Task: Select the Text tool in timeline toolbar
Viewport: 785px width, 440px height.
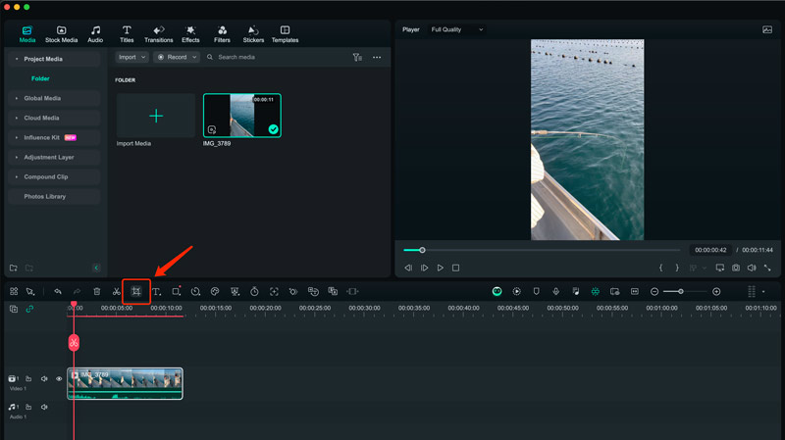Action: 156,291
